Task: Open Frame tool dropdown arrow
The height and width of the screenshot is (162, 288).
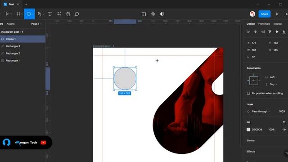Action: 22,14
